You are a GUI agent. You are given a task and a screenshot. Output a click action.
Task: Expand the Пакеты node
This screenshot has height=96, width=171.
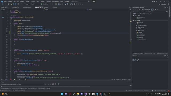137,27
